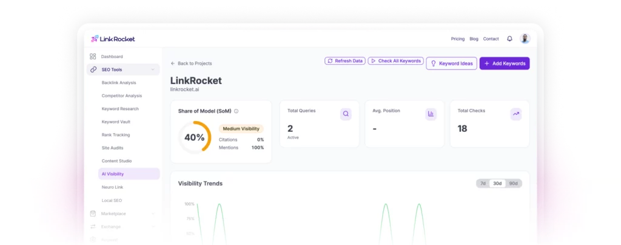Click the Avg. Position chart icon
The height and width of the screenshot is (245, 621).
431,114
